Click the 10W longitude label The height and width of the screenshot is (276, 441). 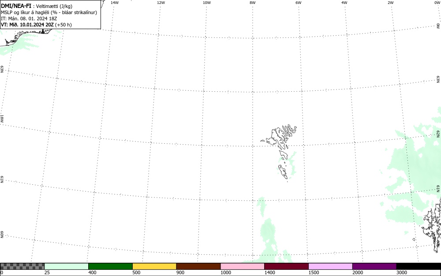pos(207,3)
